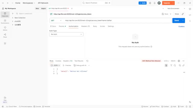The width and height of the screenshot is (193, 108).
Task: Filter the response body
Action: (x=171, y=65)
